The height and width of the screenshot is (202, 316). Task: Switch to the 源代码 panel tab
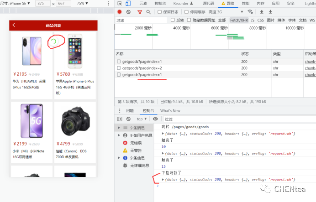click(209, 4)
